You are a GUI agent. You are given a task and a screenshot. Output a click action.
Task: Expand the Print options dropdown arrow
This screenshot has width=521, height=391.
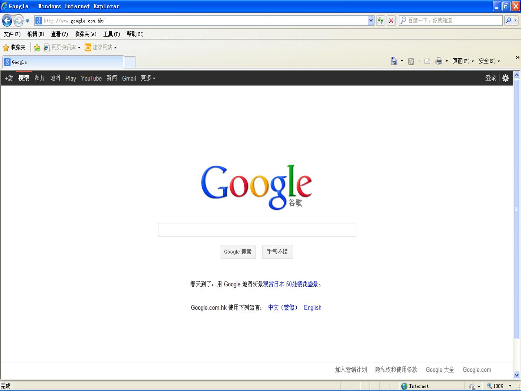pos(446,61)
